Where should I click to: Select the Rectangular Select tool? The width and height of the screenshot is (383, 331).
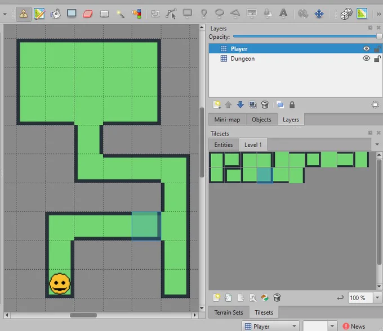click(x=104, y=14)
